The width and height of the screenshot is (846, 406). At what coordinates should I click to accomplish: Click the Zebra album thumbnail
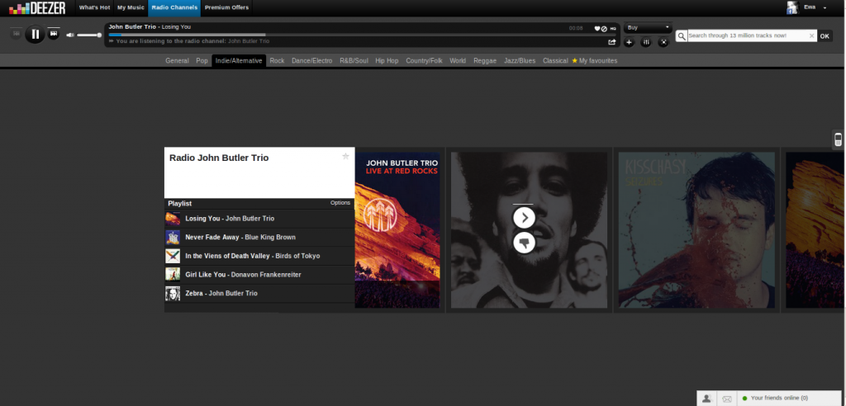click(173, 293)
